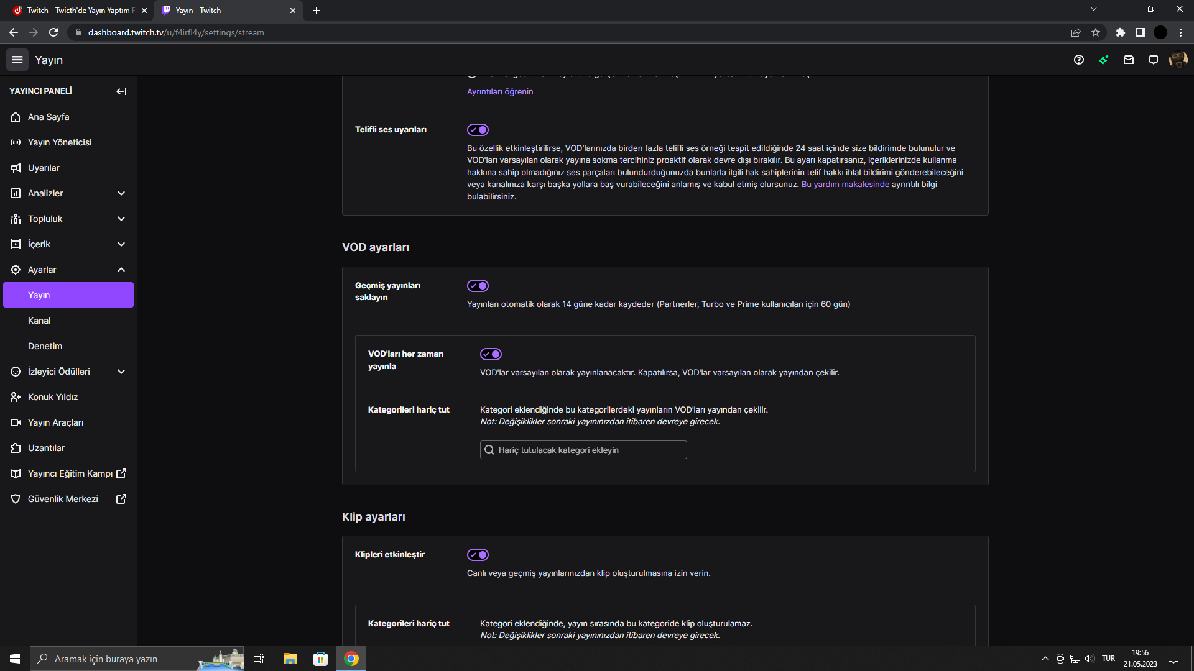The height and width of the screenshot is (671, 1194).
Task: Bookmark this page with star icon
Action: [x=1096, y=32]
